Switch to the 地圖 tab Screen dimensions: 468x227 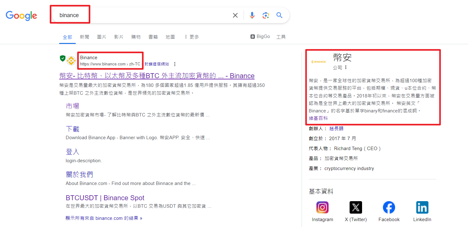coord(170,37)
